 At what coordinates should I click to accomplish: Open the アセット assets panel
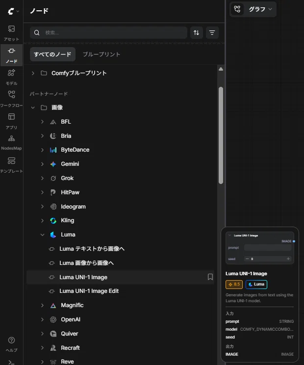pos(11,33)
